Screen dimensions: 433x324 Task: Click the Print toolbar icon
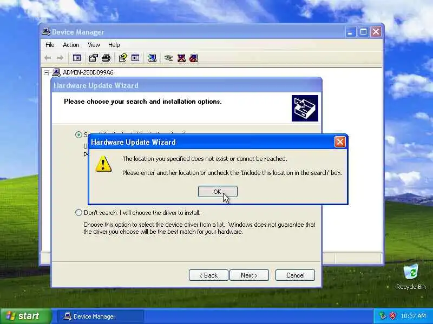click(x=106, y=58)
